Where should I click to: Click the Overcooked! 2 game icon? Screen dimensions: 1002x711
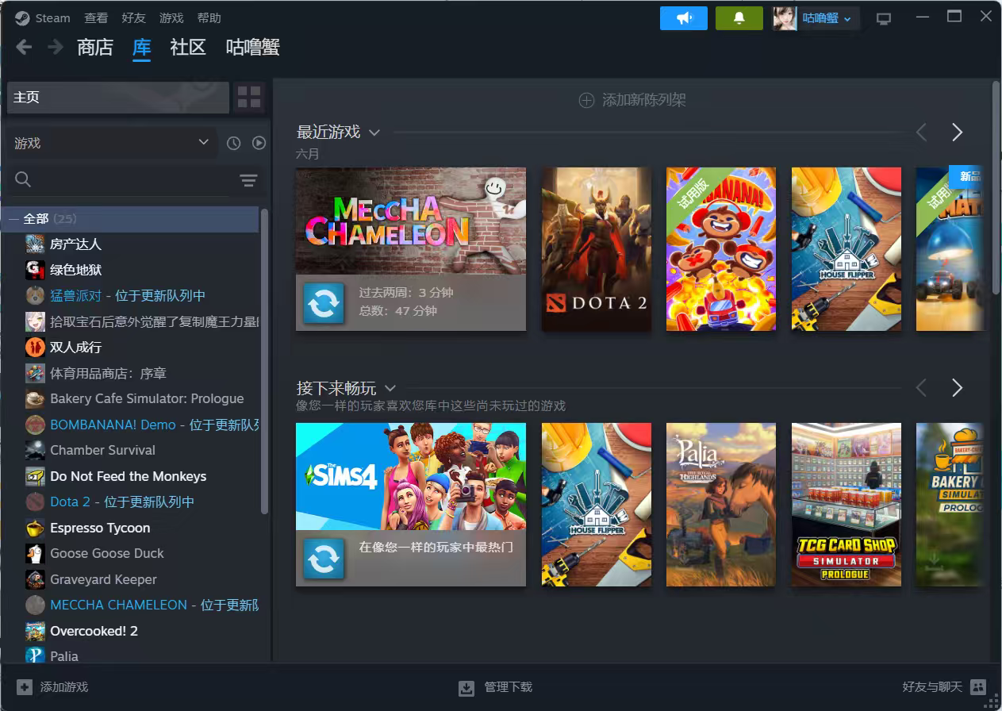coord(35,631)
